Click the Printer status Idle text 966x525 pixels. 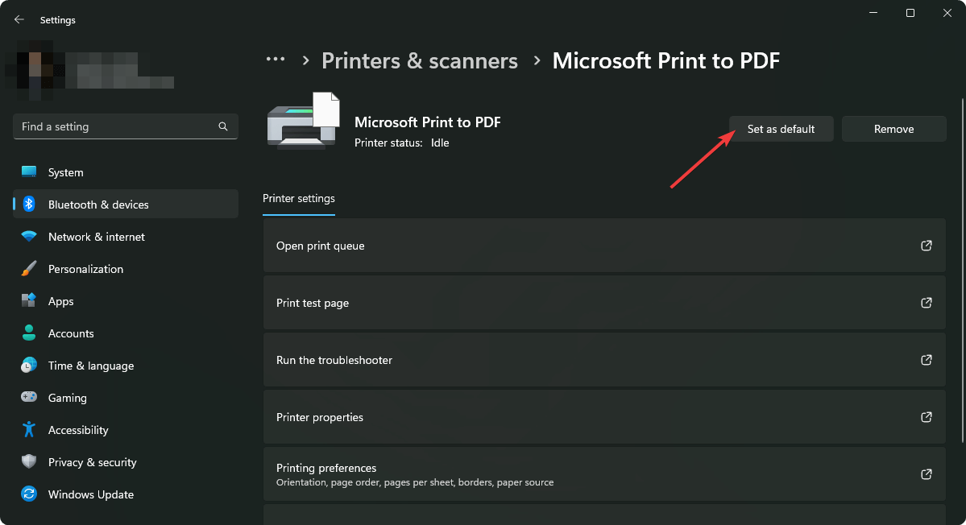[x=402, y=143]
